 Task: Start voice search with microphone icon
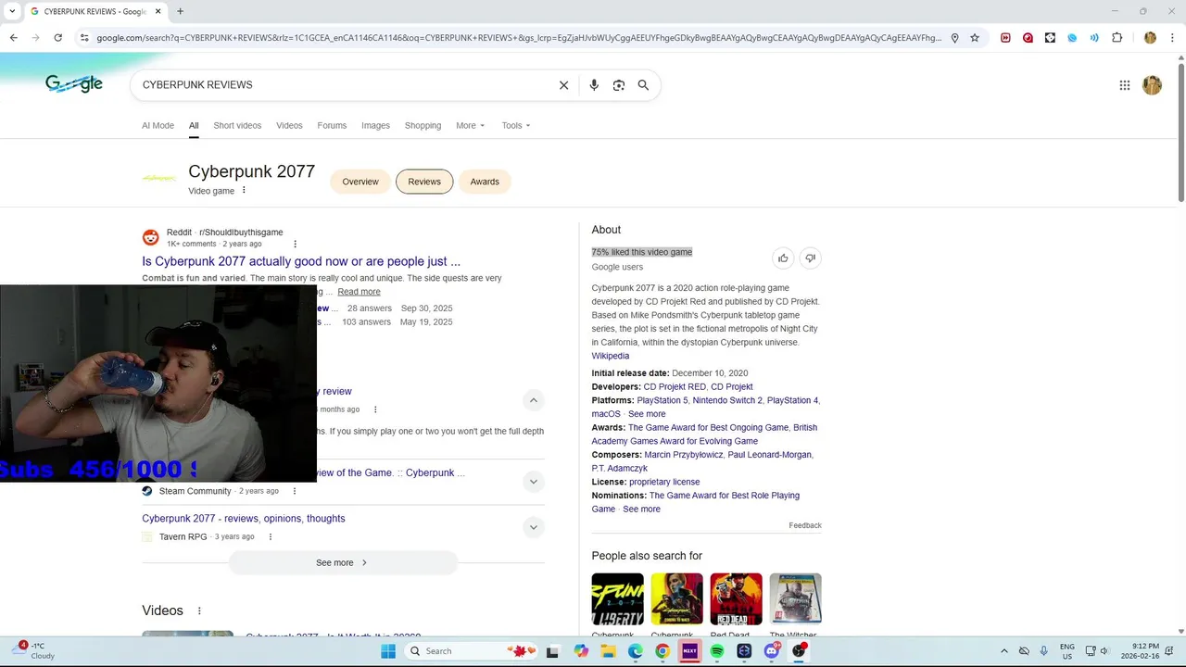594,85
